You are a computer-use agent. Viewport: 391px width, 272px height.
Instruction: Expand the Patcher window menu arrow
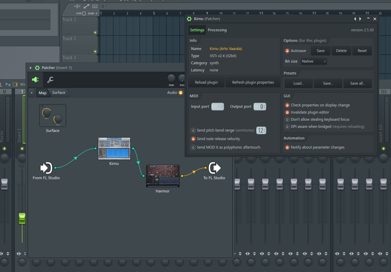[x=31, y=68]
